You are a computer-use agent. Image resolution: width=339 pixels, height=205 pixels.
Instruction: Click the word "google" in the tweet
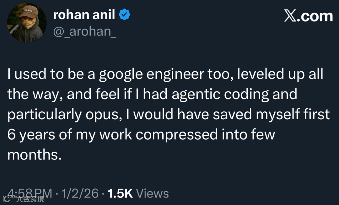click(121, 74)
